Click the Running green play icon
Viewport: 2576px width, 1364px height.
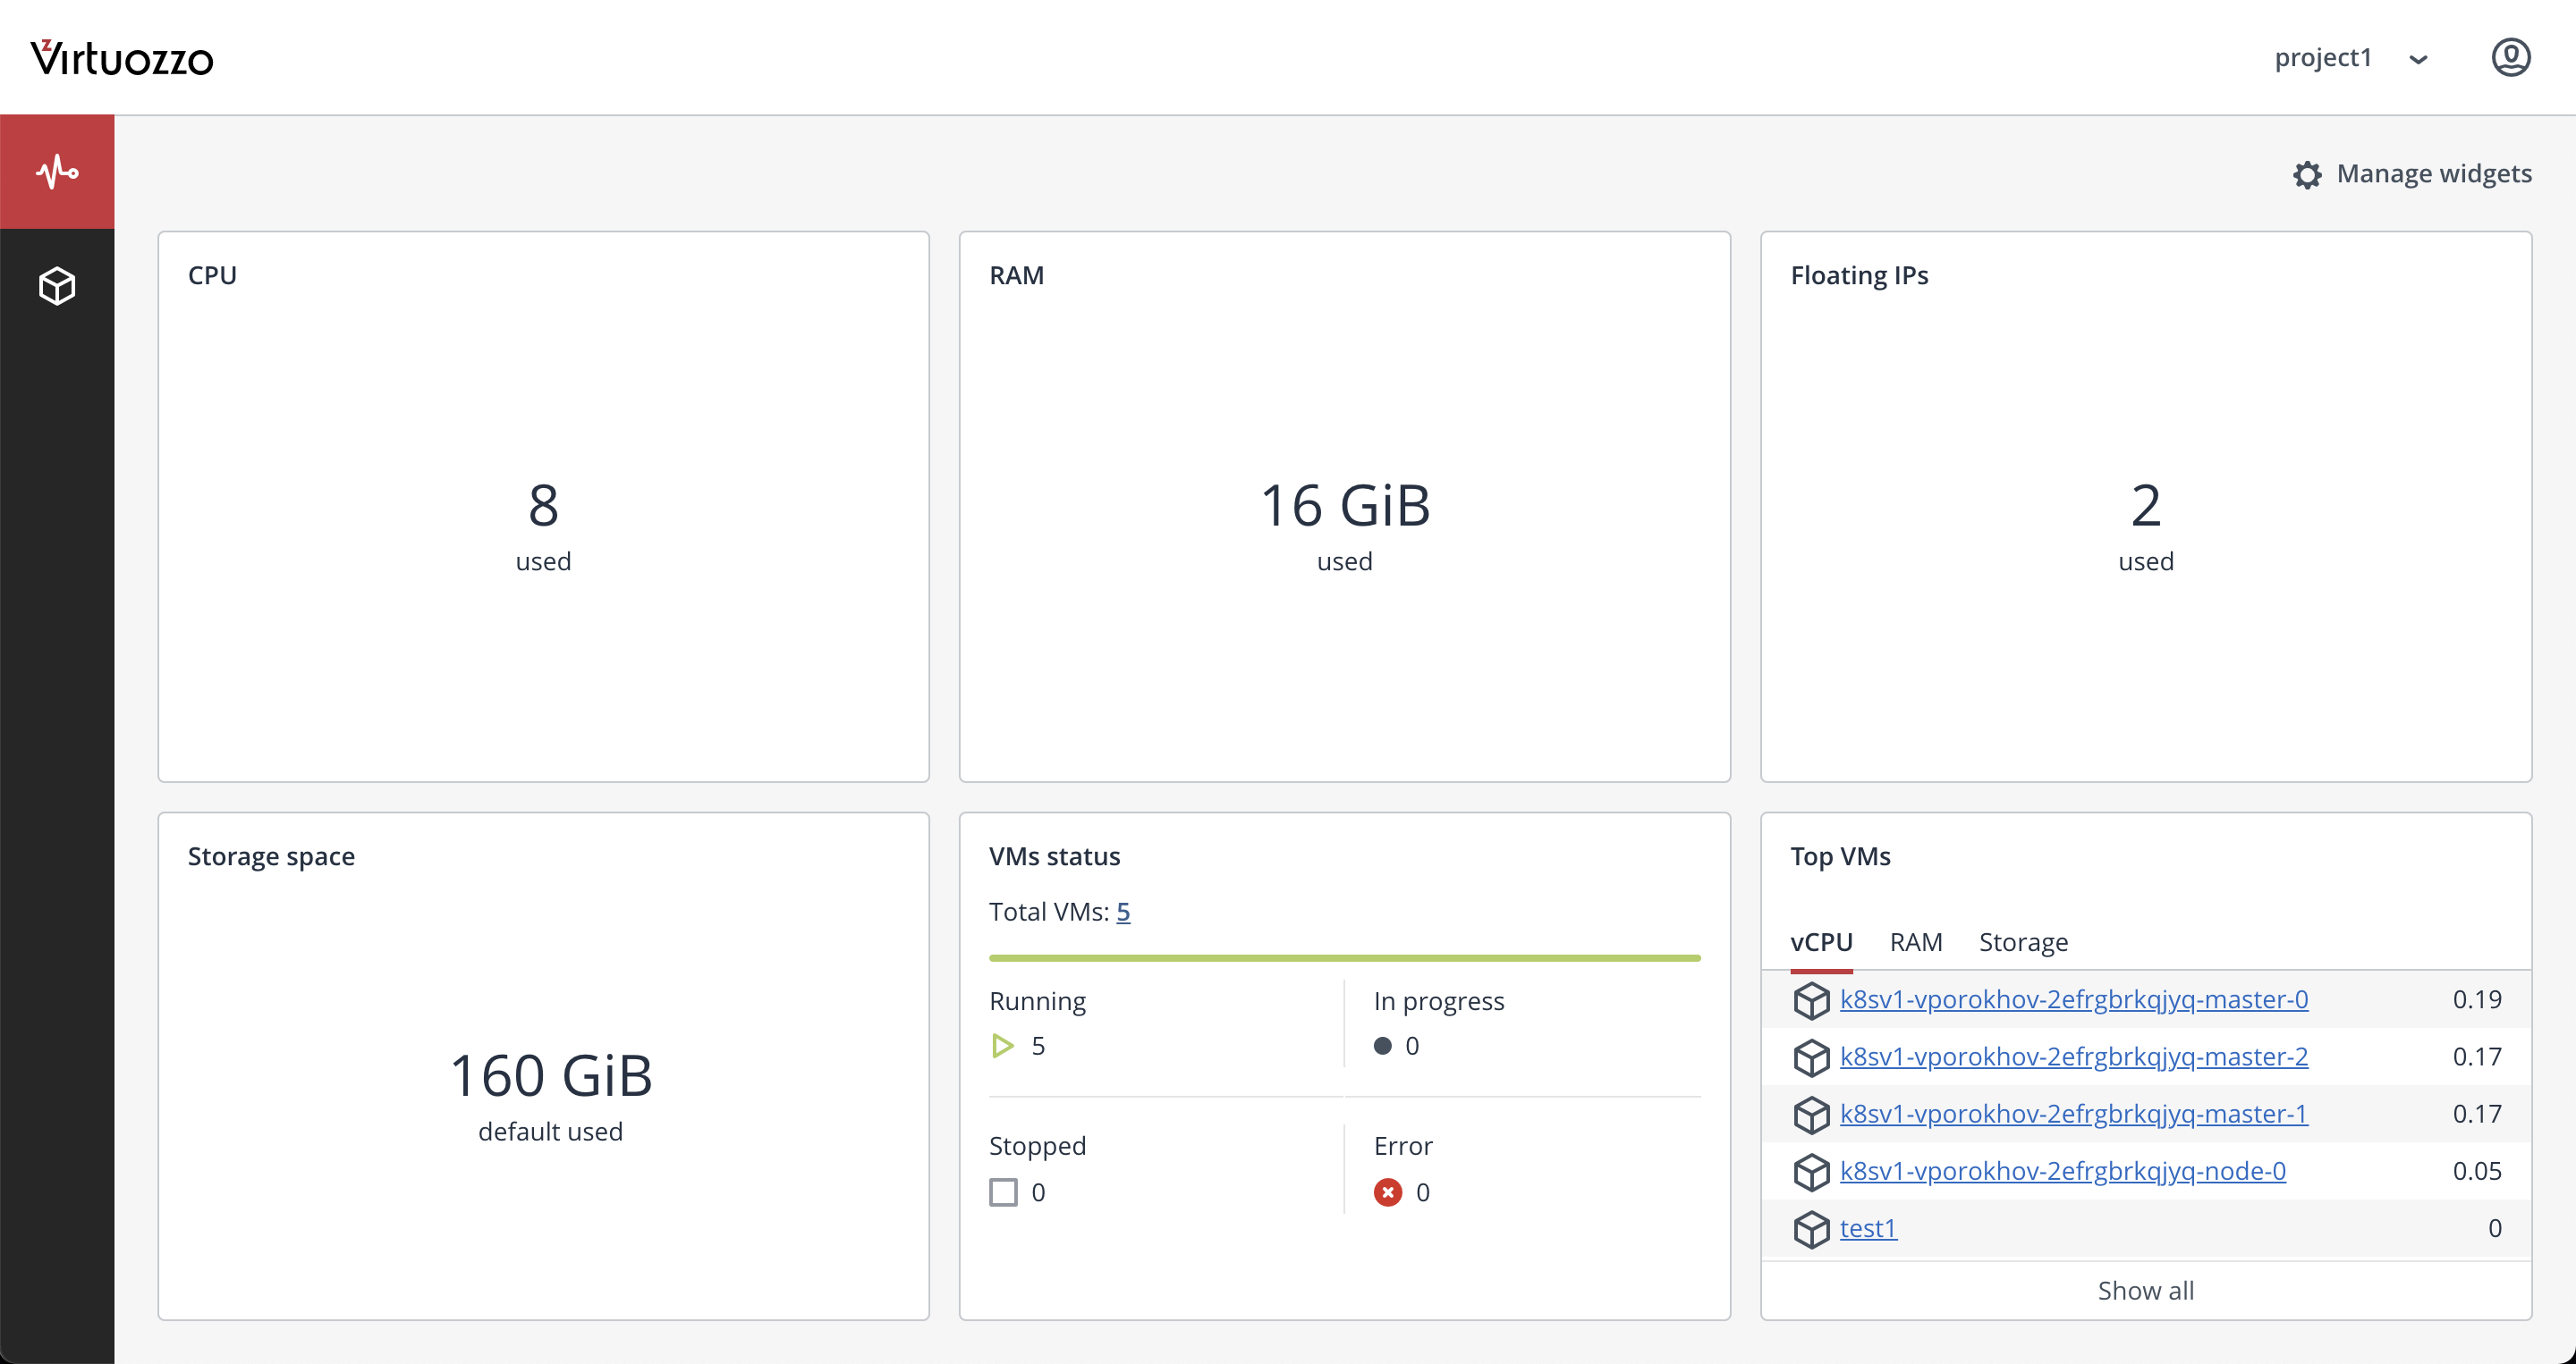pos(1002,1046)
